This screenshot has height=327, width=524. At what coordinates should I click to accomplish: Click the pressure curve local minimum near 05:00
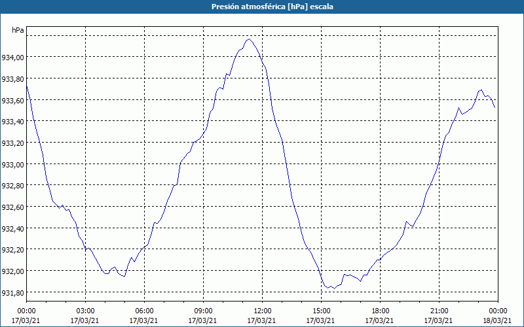pos(124,276)
